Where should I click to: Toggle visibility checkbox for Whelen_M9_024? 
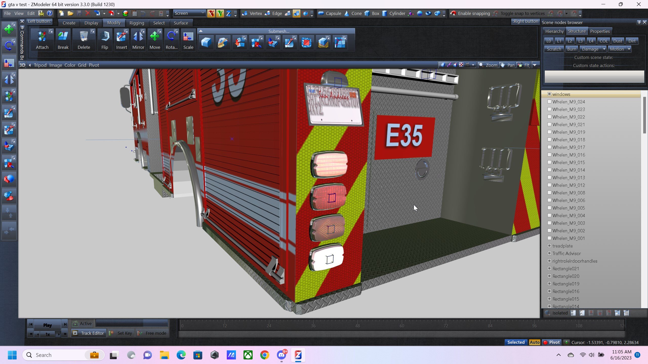coord(549,102)
